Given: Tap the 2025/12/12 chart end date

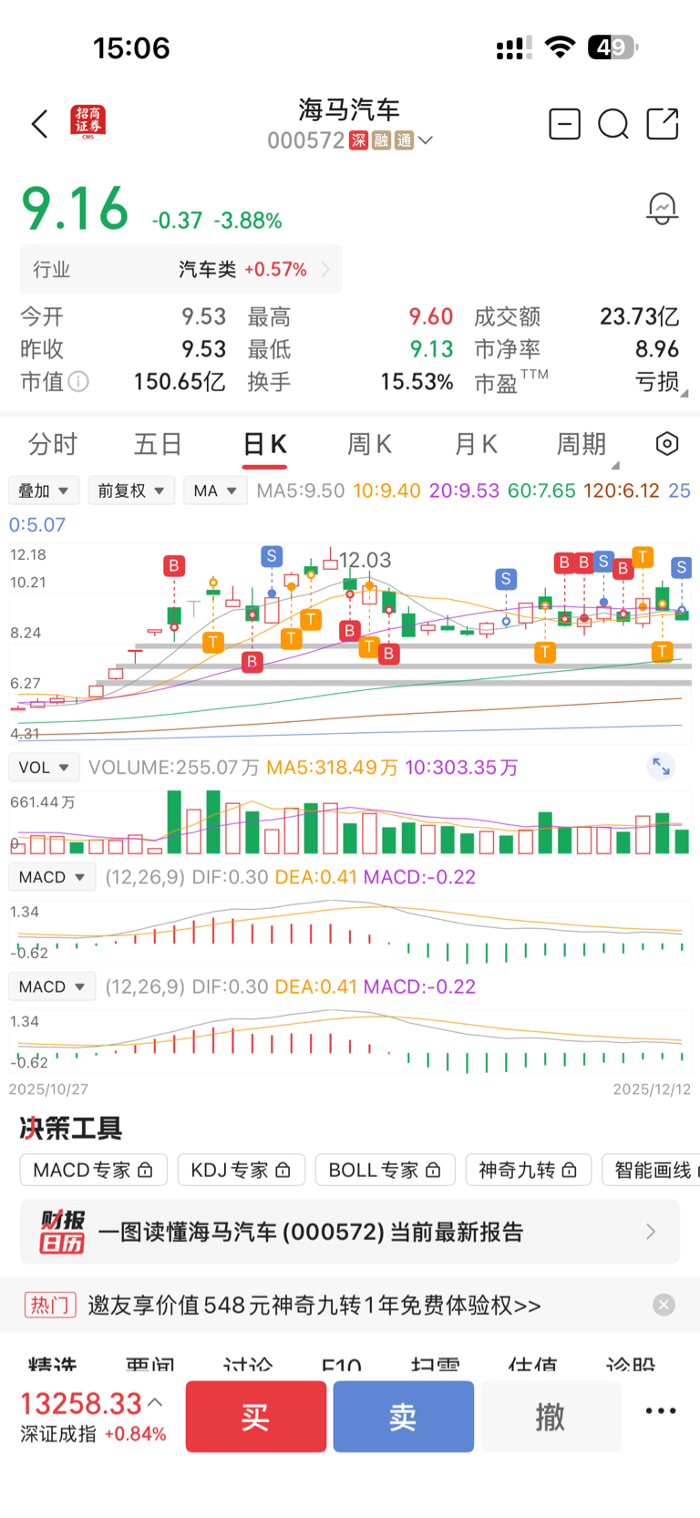Looking at the screenshot, I should (x=652, y=1089).
